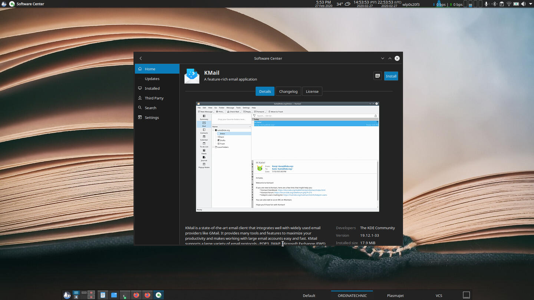Click the Solus logo in the top-left panel
Image resolution: width=534 pixels, height=300 pixels.
point(4,4)
